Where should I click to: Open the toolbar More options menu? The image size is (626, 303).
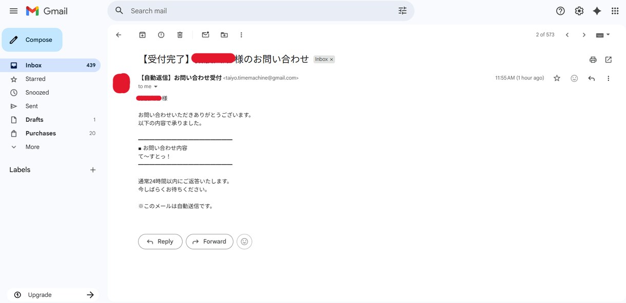tap(241, 35)
